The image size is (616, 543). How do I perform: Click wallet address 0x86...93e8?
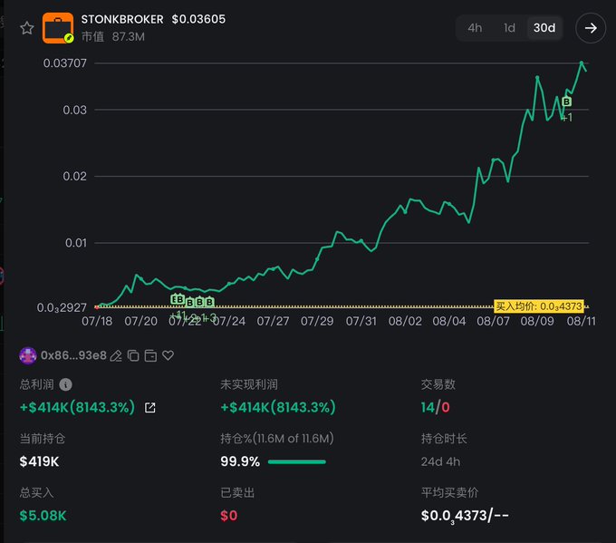(73, 355)
